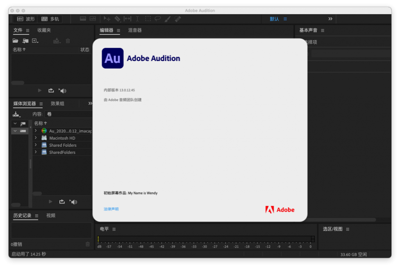400x268 pixels.
Task: Open 媒体浏览器 panel menu icon
Action: [x=41, y=104]
